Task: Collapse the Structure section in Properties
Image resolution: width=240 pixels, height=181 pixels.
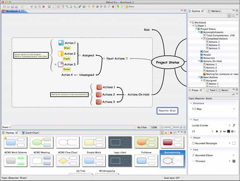Action: tap(191, 103)
